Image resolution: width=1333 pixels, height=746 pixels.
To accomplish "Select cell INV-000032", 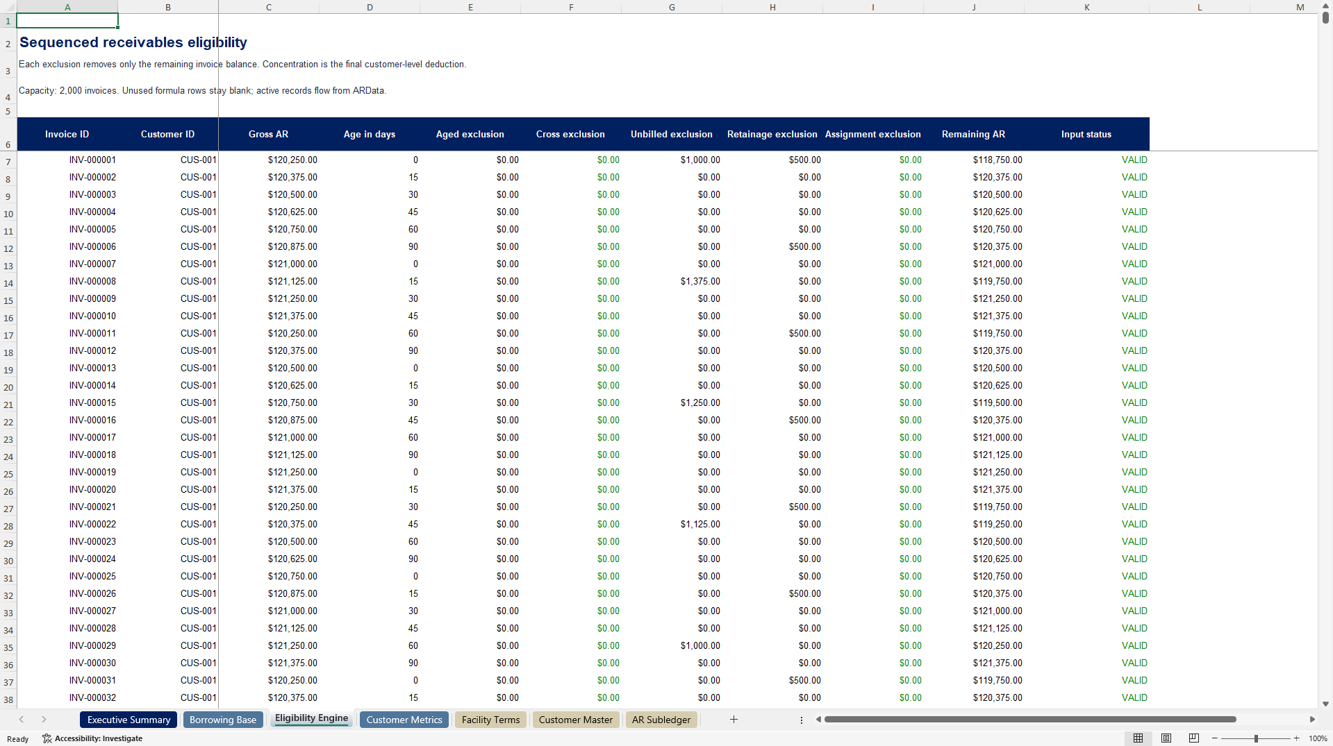I will tap(67, 697).
